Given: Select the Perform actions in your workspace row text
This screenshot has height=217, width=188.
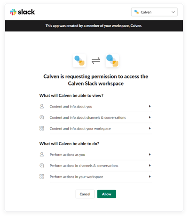Looking at the screenshot, I should pyautogui.click(x=76, y=177).
